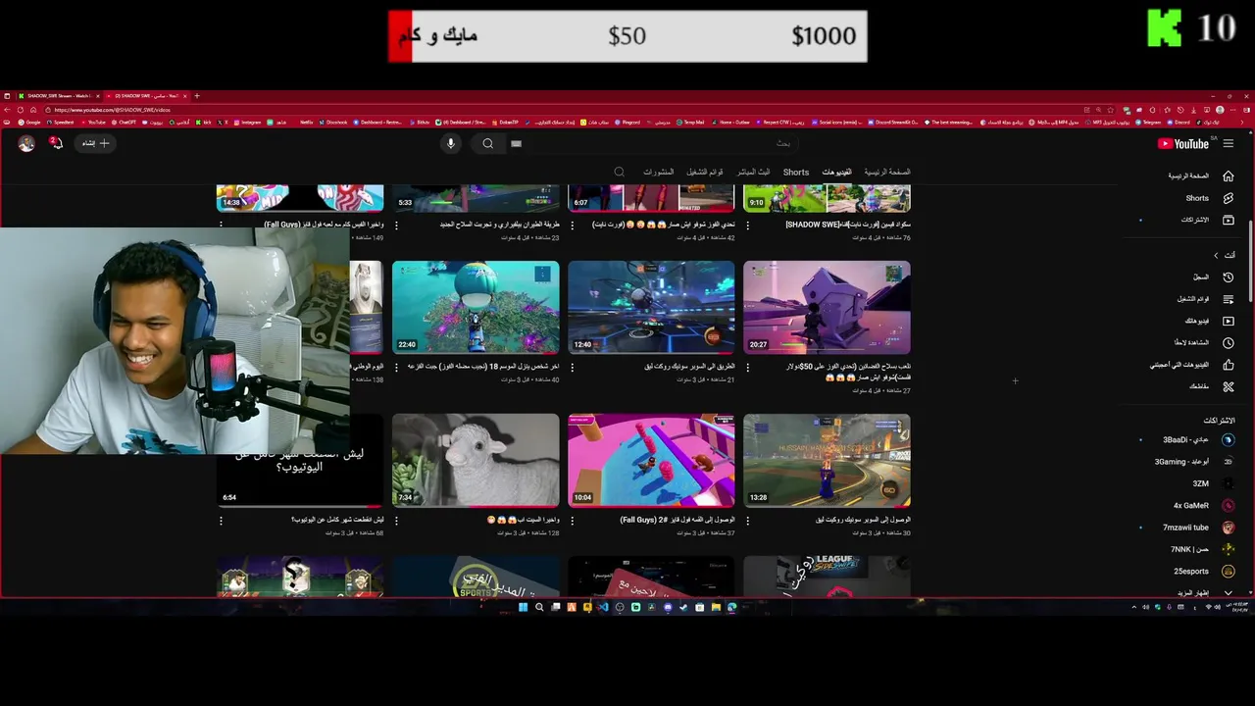Switch to the Live channel tab
Viewport: 1255px width, 706px height.
pyautogui.click(x=754, y=172)
